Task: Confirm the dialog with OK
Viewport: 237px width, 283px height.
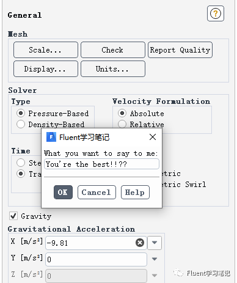Action: coord(63,192)
